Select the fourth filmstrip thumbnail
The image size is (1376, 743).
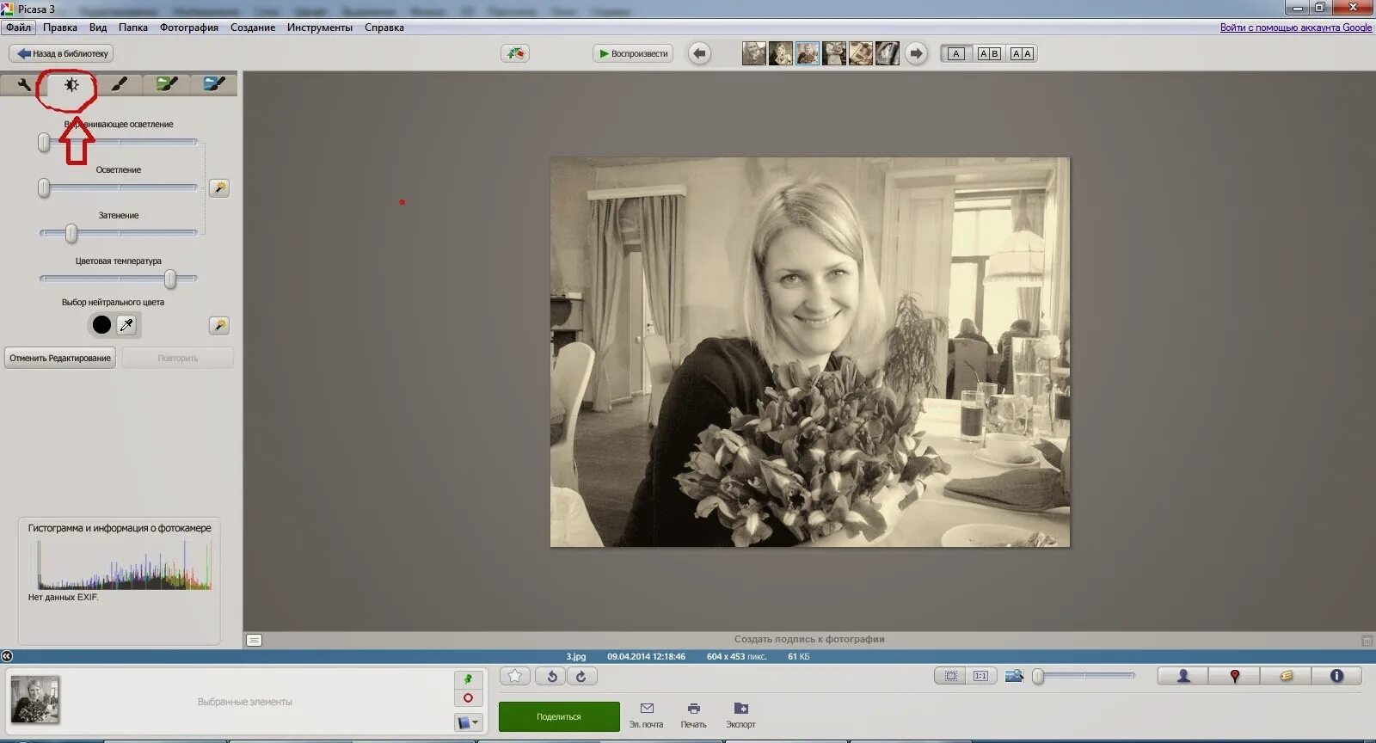(834, 53)
